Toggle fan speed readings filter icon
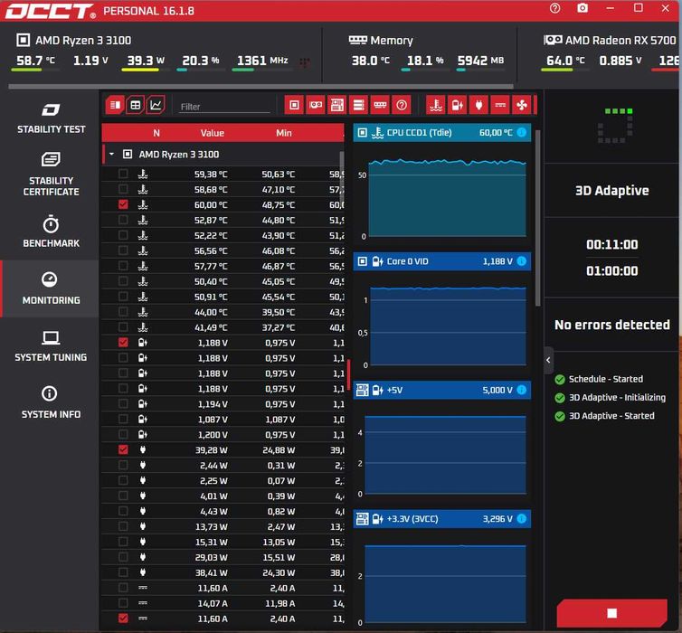 coord(522,105)
